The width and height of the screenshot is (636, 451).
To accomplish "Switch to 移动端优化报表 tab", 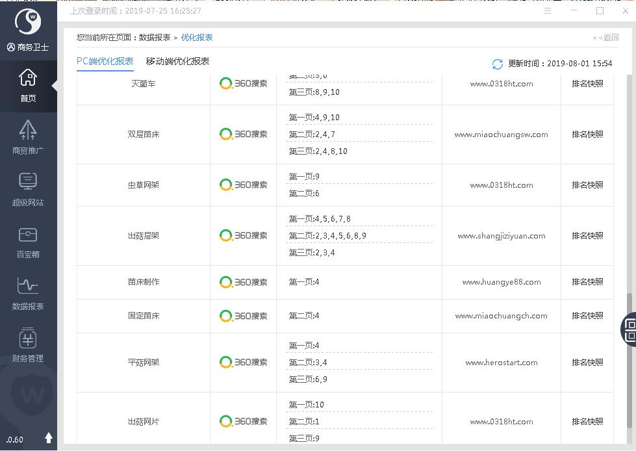I will pos(177,61).
